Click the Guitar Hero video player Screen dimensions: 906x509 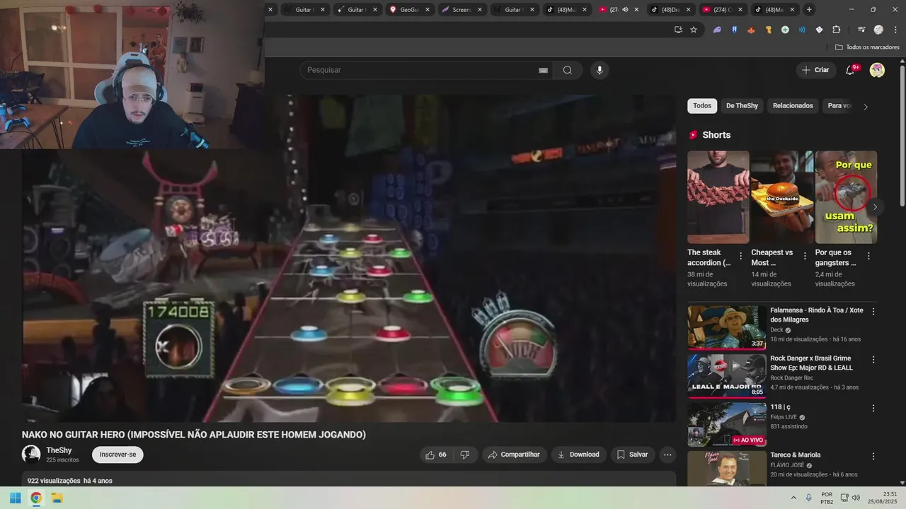click(x=349, y=258)
